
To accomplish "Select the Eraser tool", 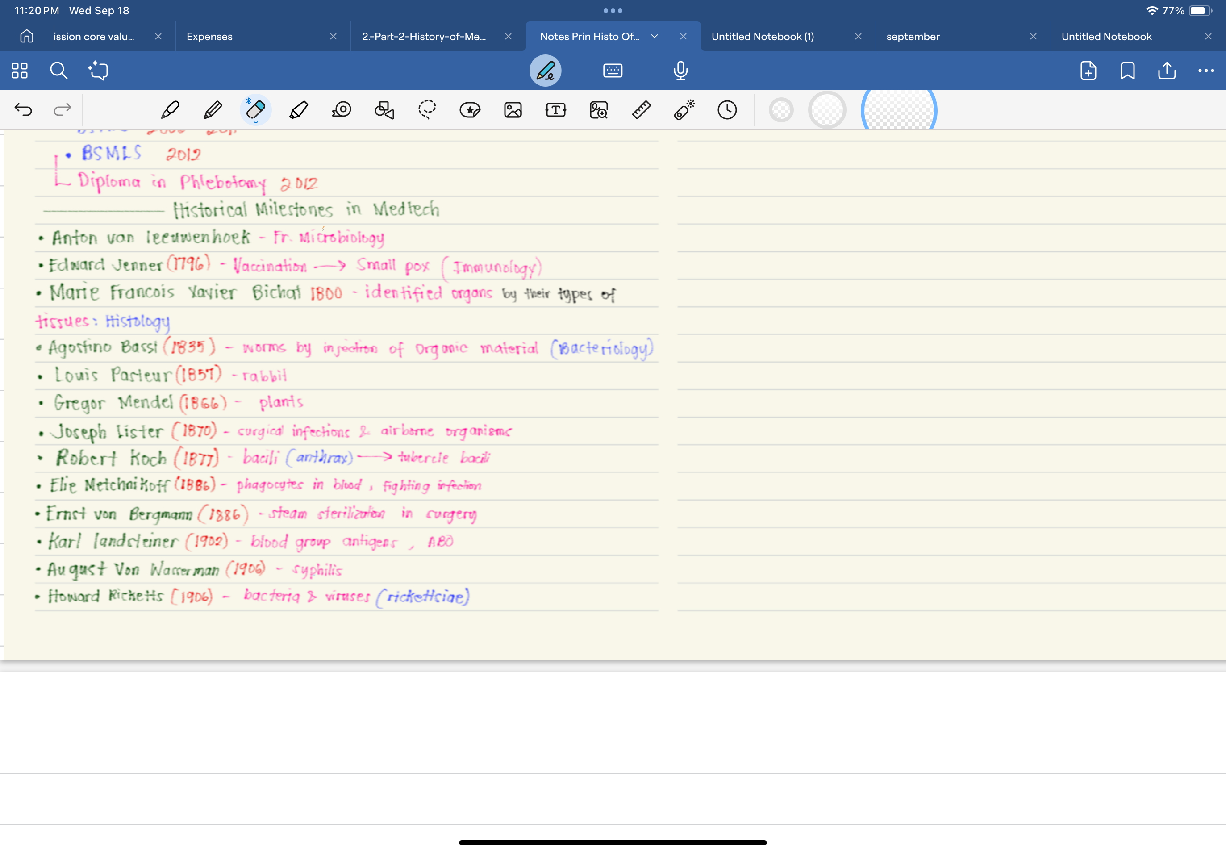I will tap(256, 110).
